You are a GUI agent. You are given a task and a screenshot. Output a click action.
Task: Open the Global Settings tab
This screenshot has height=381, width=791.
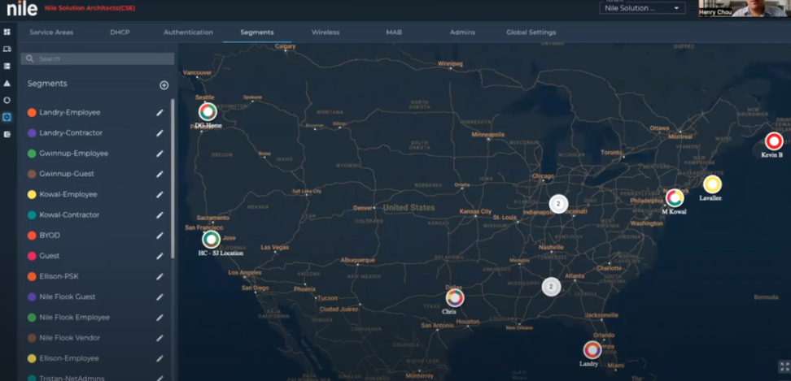pyautogui.click(x=531, y=32)
